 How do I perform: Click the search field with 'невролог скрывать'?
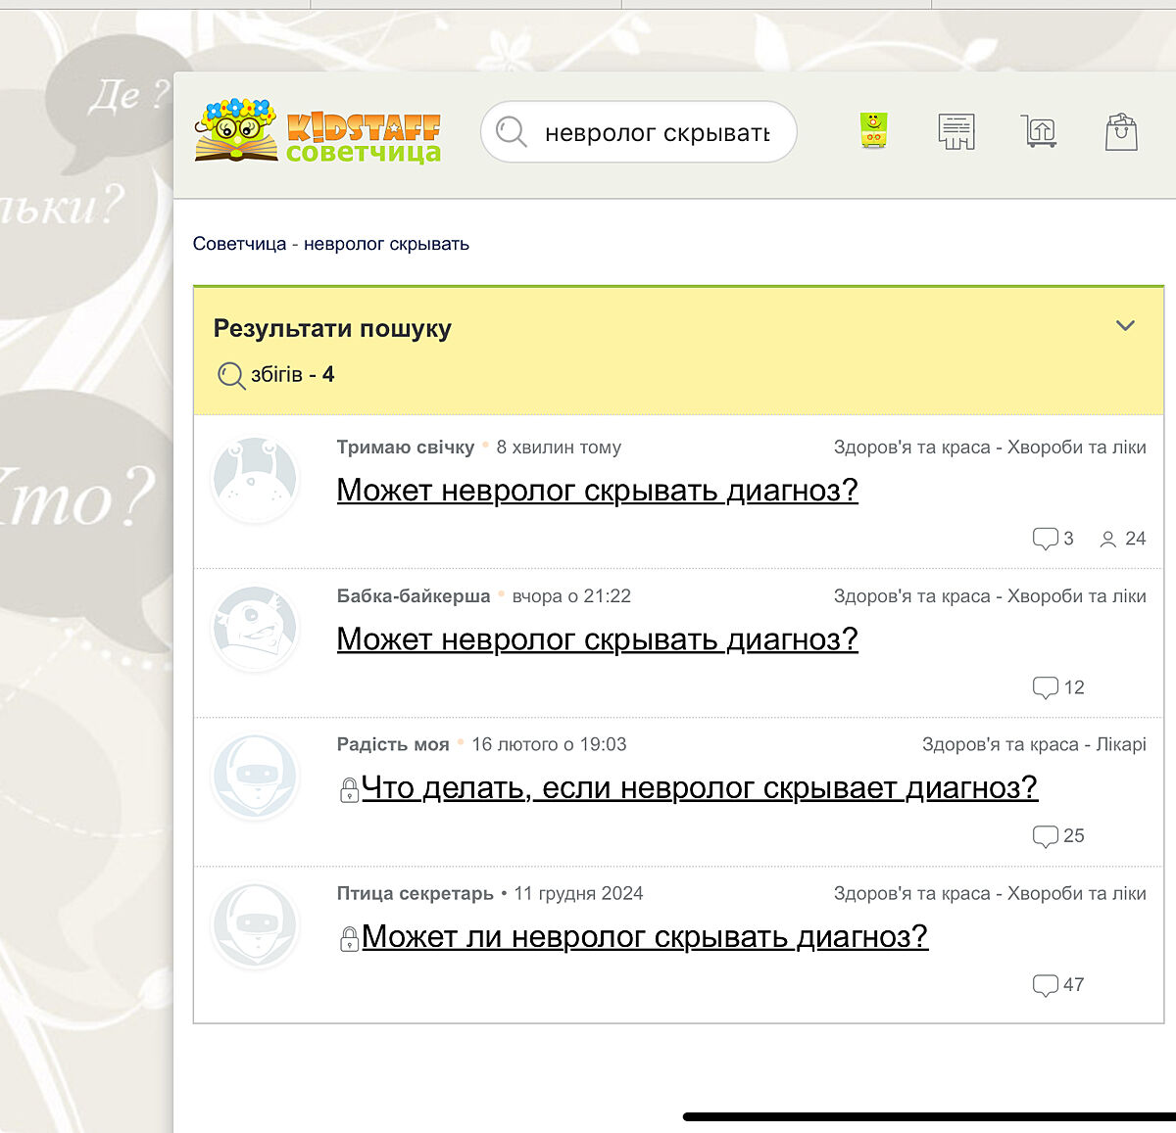(x=657, y=132)
